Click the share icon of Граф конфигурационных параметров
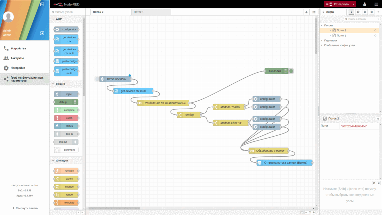The width and height of the screenshot is (382, 215). 6,79
